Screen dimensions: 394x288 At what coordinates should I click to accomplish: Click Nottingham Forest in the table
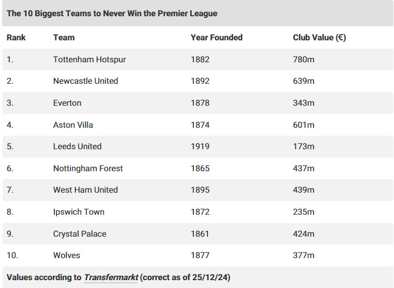(88, 169)
